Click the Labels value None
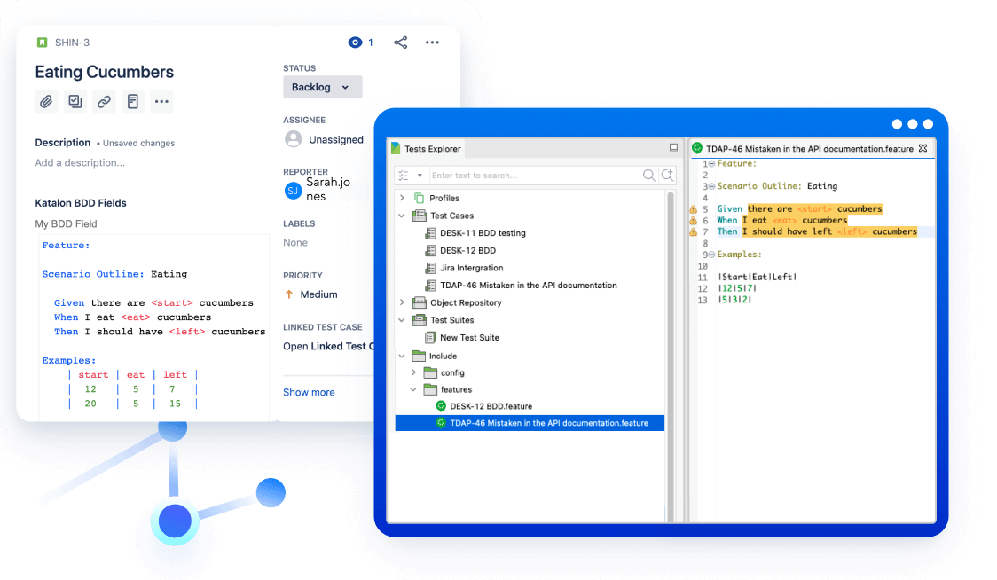Image resolution: width=997 pixels, height=580 pixels. coord(295,243)
